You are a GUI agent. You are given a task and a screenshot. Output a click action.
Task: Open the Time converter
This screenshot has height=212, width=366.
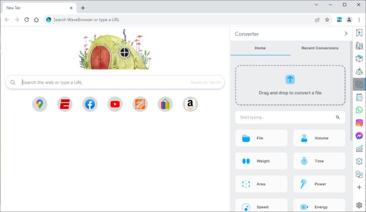tap(319, 161)
